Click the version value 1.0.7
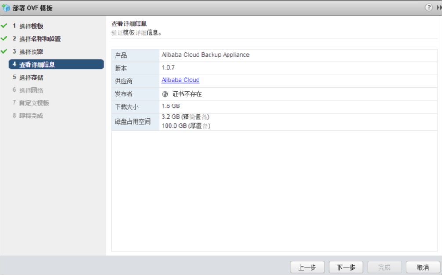Image resolution: width=442 pixels, height=275 pixels. pos(168,68)
